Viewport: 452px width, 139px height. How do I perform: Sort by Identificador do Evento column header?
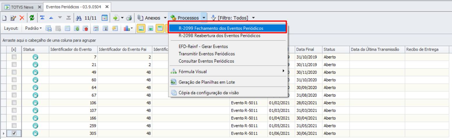pos(73,49)
